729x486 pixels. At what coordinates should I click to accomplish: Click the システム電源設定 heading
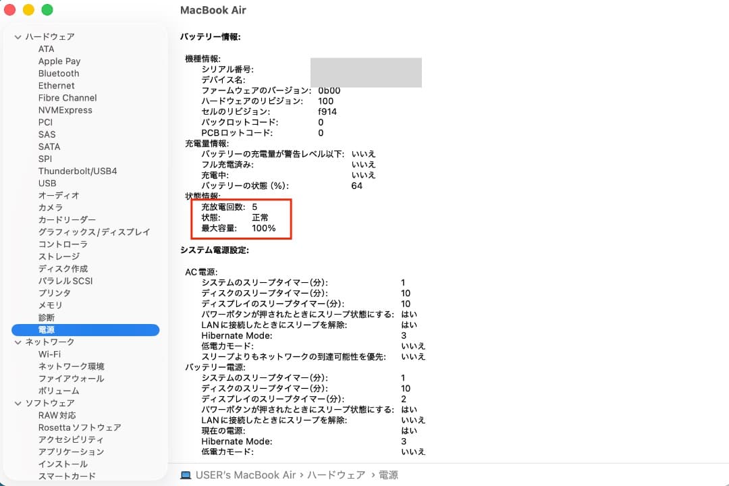215,250
